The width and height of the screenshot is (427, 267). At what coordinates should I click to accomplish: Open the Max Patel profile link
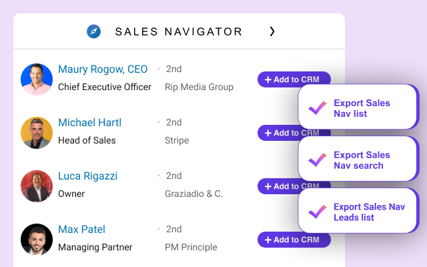pyautogui.click(x=81, y=230)
